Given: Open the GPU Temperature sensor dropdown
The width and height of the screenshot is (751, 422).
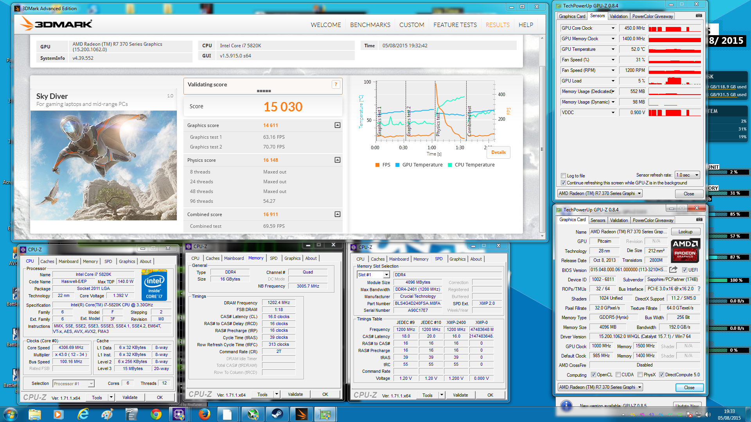Looking at the screenshot, I should pyautogui.click(x=613, y=49).
